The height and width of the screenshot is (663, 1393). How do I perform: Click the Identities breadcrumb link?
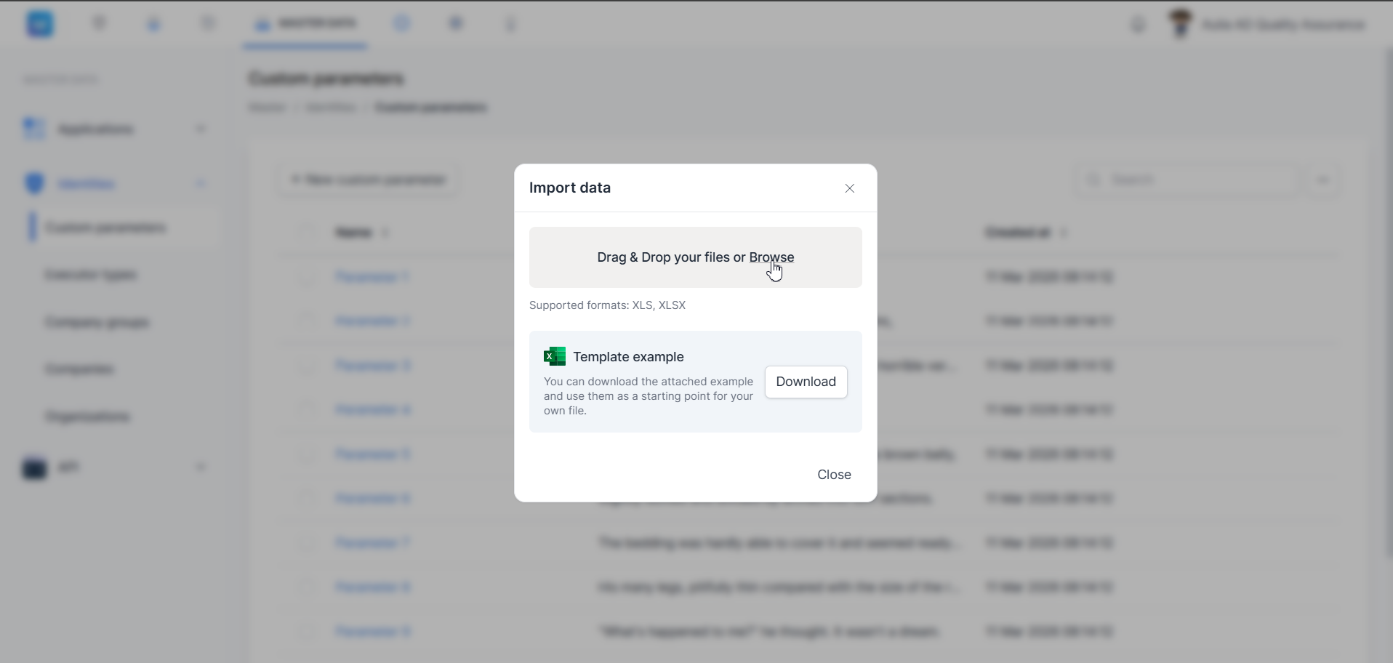point(330,108)
